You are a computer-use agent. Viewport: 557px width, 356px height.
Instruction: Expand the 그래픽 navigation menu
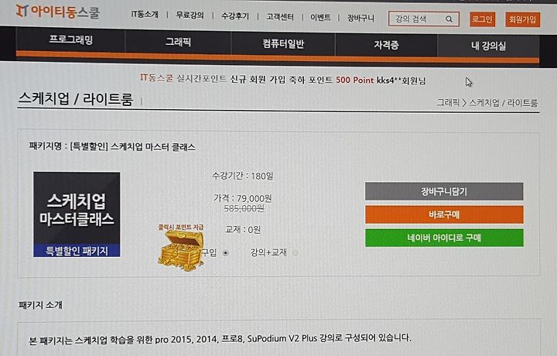(x=178, y=42)
